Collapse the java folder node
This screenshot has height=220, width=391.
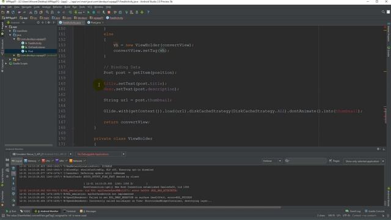point(10,35)
